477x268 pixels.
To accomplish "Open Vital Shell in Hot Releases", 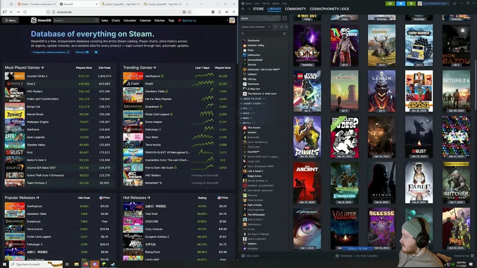I will 151,214.
